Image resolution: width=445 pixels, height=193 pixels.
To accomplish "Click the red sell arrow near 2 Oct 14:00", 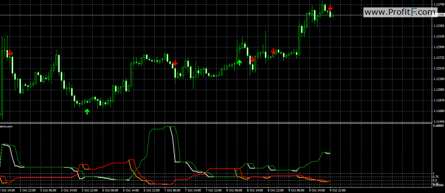I will coord(10,53).
